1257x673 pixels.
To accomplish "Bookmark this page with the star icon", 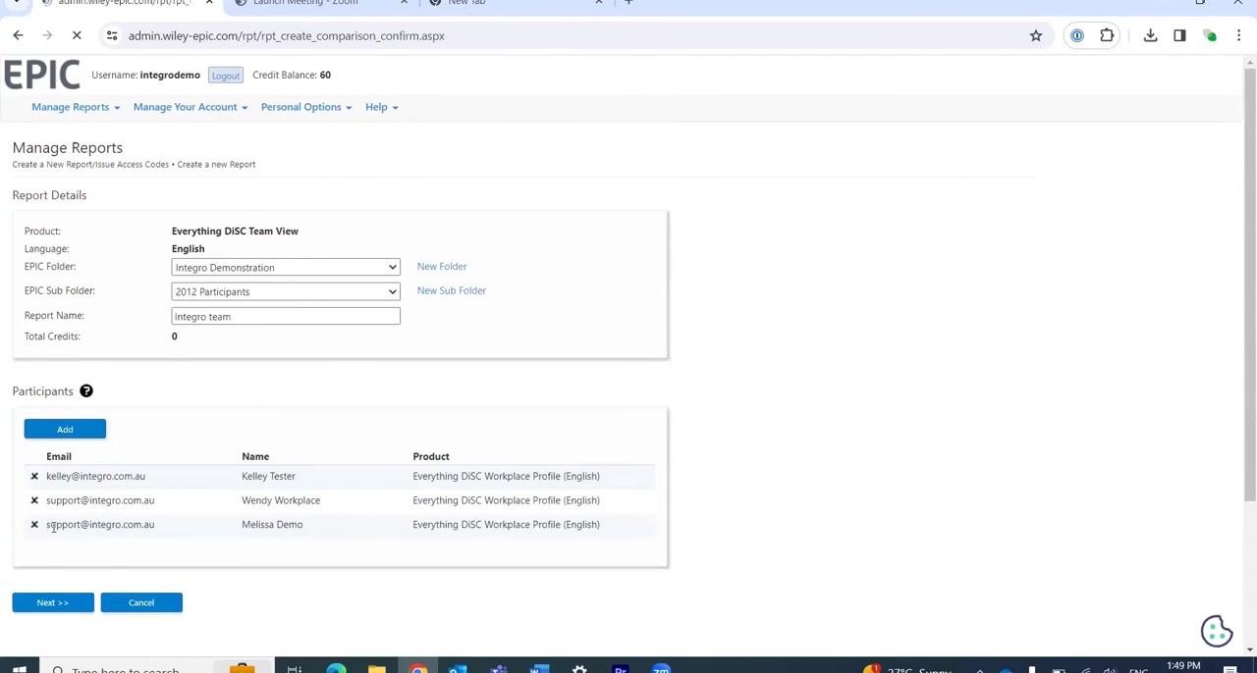I will point(1035,35).
